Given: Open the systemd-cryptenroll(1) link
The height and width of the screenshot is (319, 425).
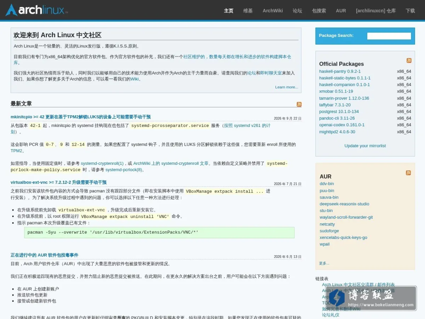Looking at the screenshot, I should [x=102, y=163].
